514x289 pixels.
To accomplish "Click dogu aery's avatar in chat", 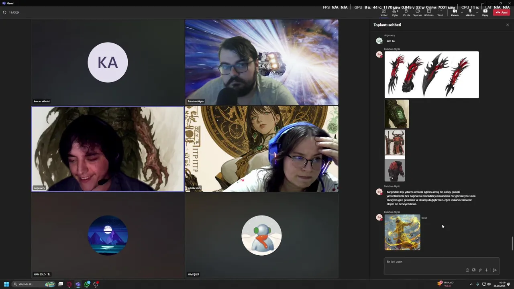I will pyautogui.click(x=379, y=41).
